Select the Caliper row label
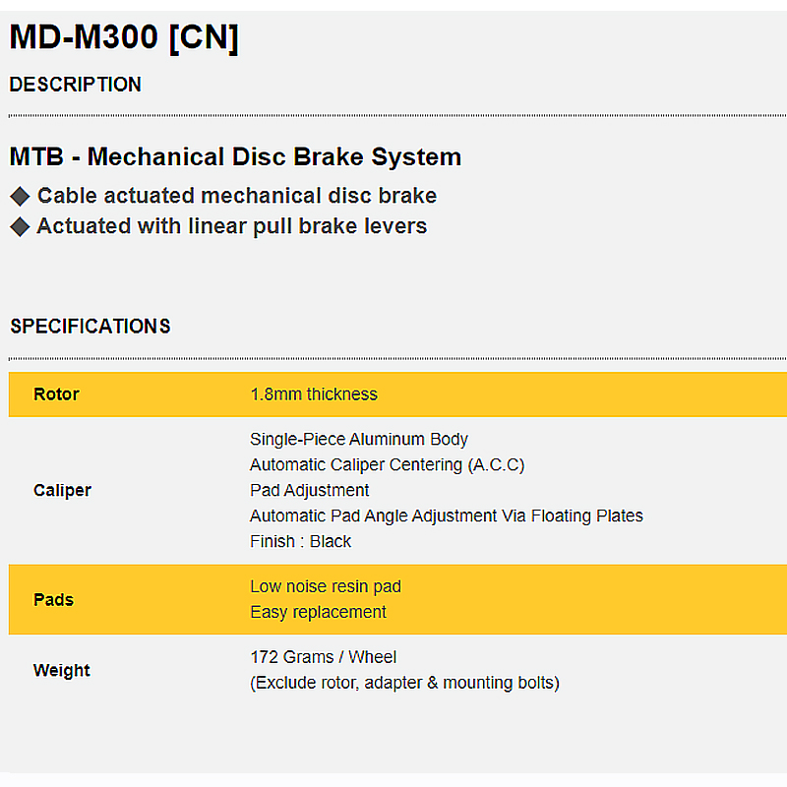The width and height of the screenshot is (787, 787). 62,490
